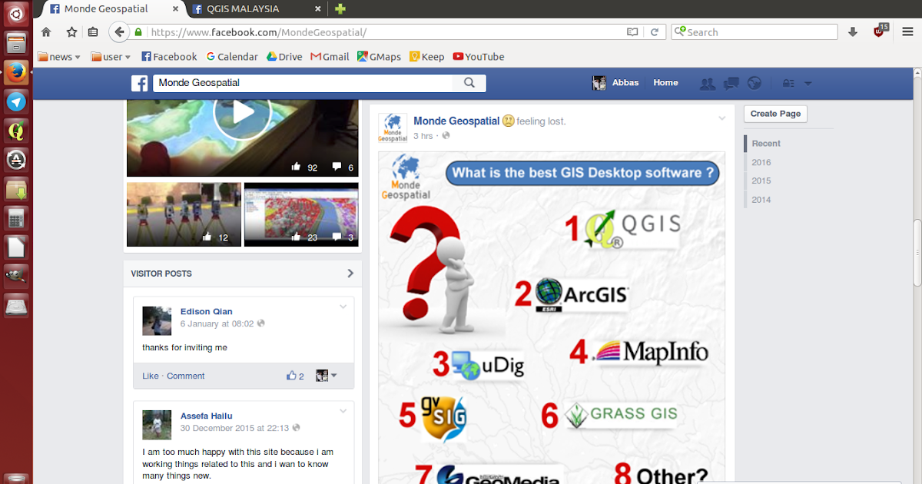Bookmark page with the star icon

coord(71,32)
